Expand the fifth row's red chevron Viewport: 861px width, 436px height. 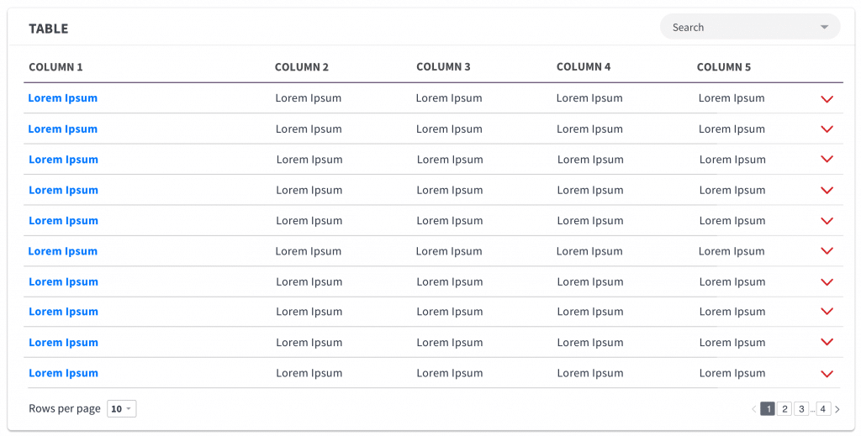tap(827, 221)
